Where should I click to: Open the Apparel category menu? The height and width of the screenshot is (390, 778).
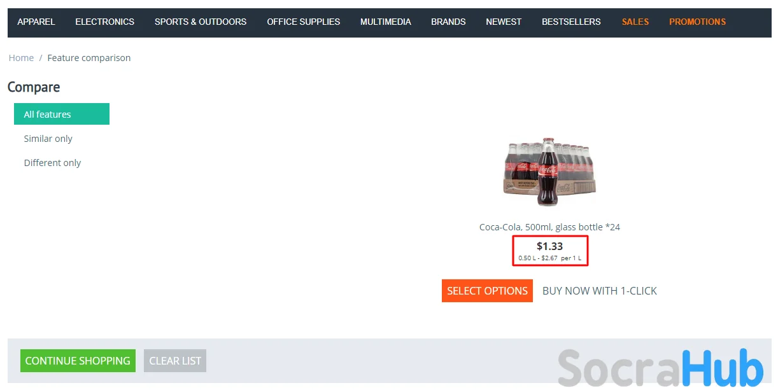pyautogui.click(x=36, y=22)
